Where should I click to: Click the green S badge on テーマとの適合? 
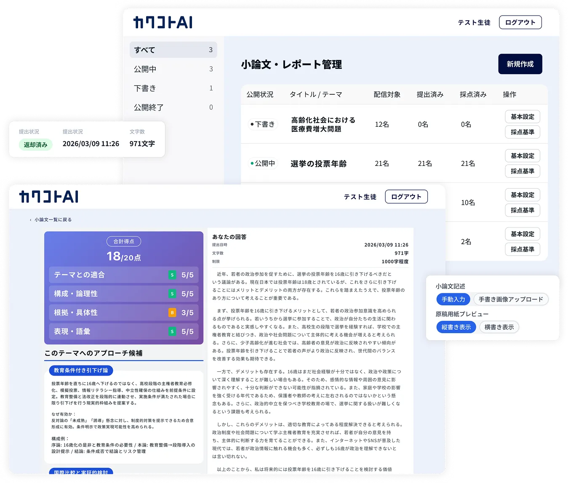(x=172, y=275)
